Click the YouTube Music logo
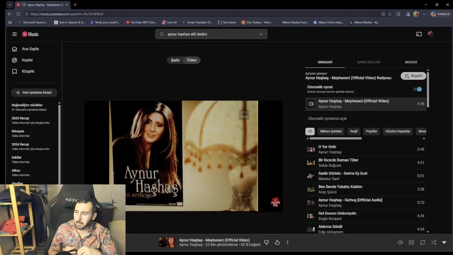 coord(30,34)
